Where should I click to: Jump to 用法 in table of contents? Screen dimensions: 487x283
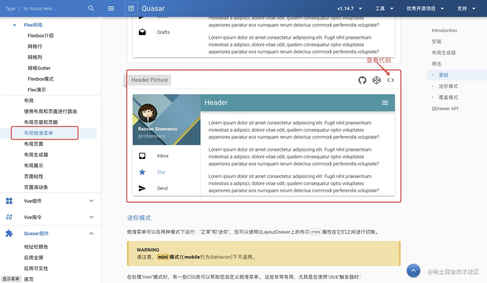[x=436, y=64]
